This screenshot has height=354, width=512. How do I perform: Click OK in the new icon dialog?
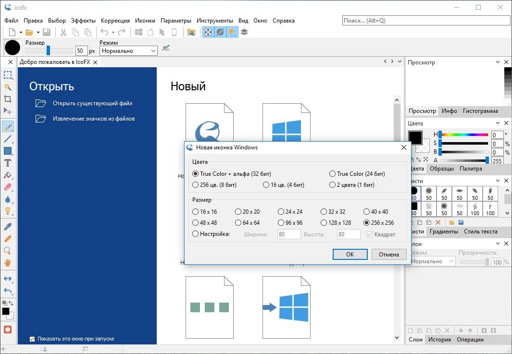(x=350, y=255)
